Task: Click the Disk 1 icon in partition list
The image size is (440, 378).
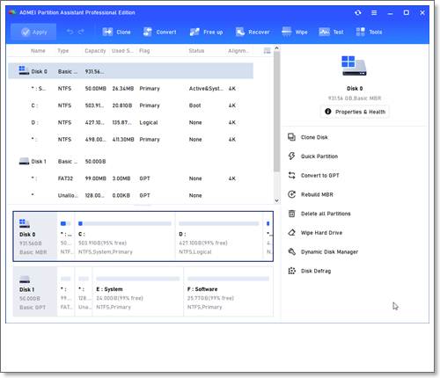Action: point(24,161)
